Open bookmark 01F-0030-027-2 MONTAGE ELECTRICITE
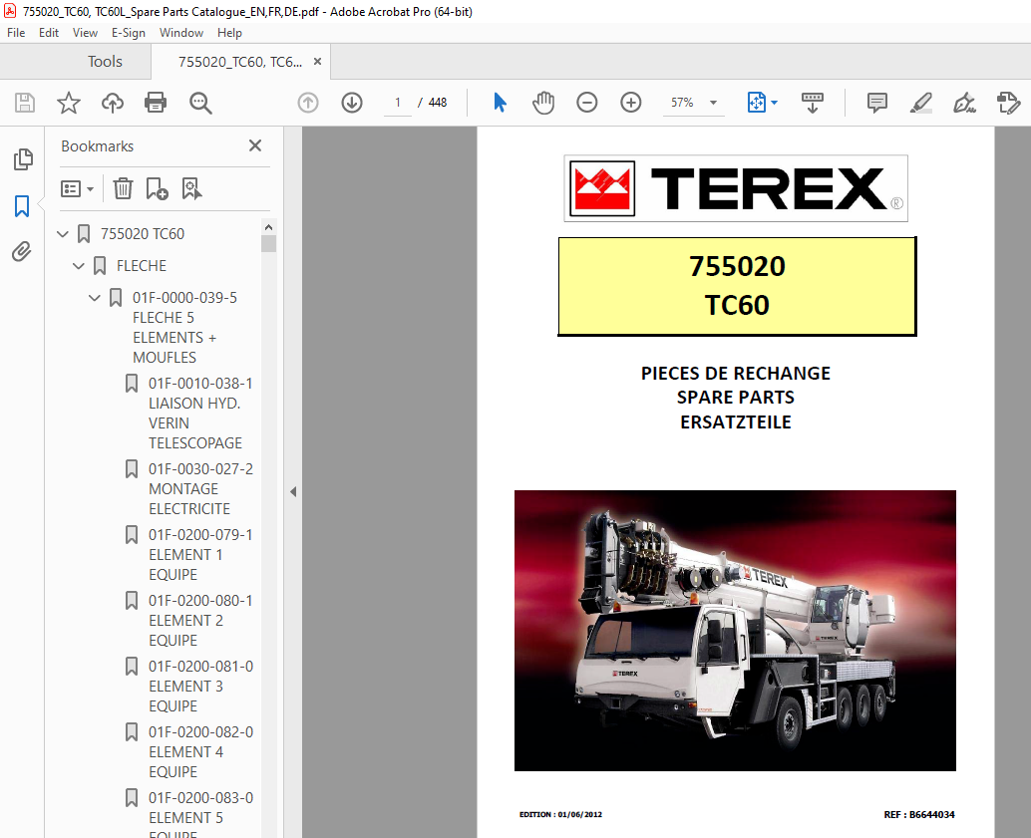This screenshot has width=1031, height=838. pyautogui.click(x=200, y=489)
